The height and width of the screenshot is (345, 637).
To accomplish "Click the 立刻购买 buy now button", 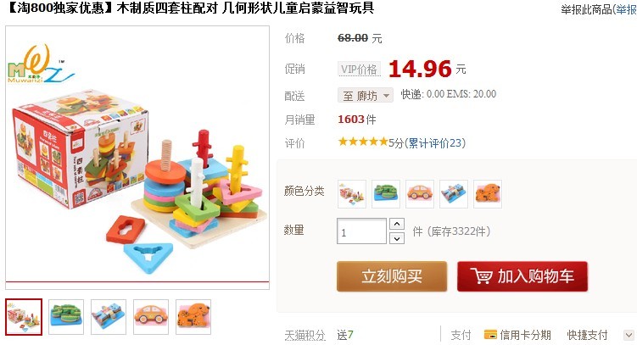I will click(392, 276).
